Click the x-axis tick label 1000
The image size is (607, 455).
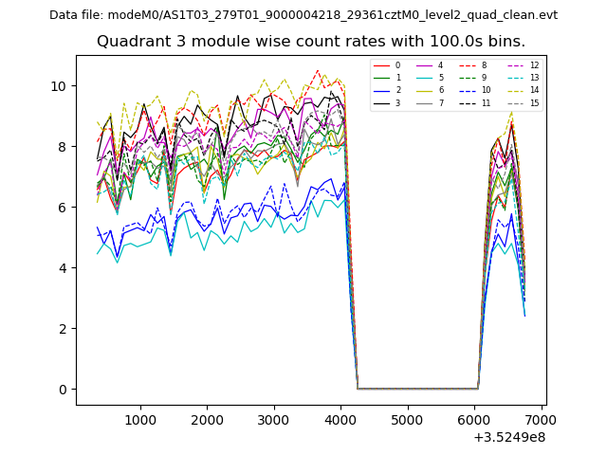click(140, 420)
